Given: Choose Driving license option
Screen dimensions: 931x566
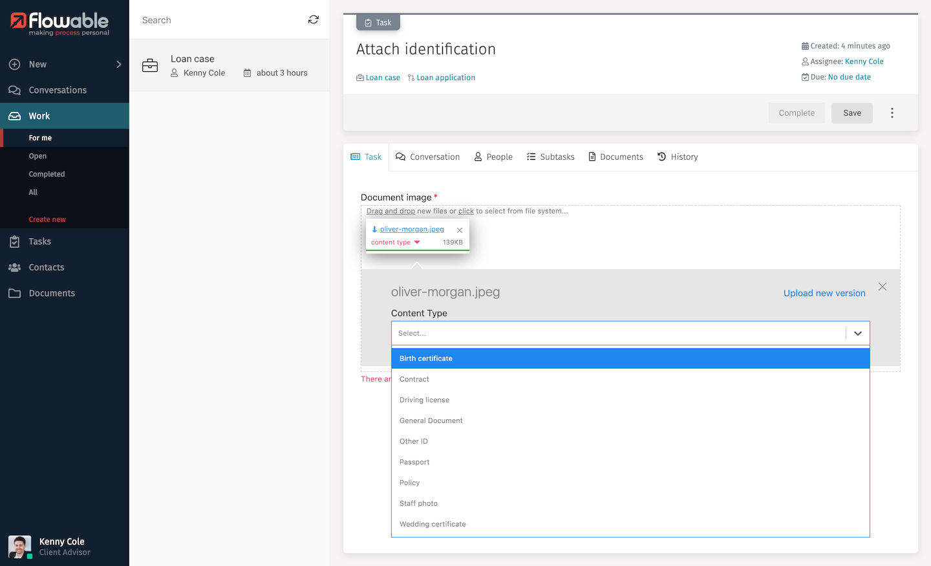Looking at the screenshot, I should pyautogui.click(x=424, y=400).
